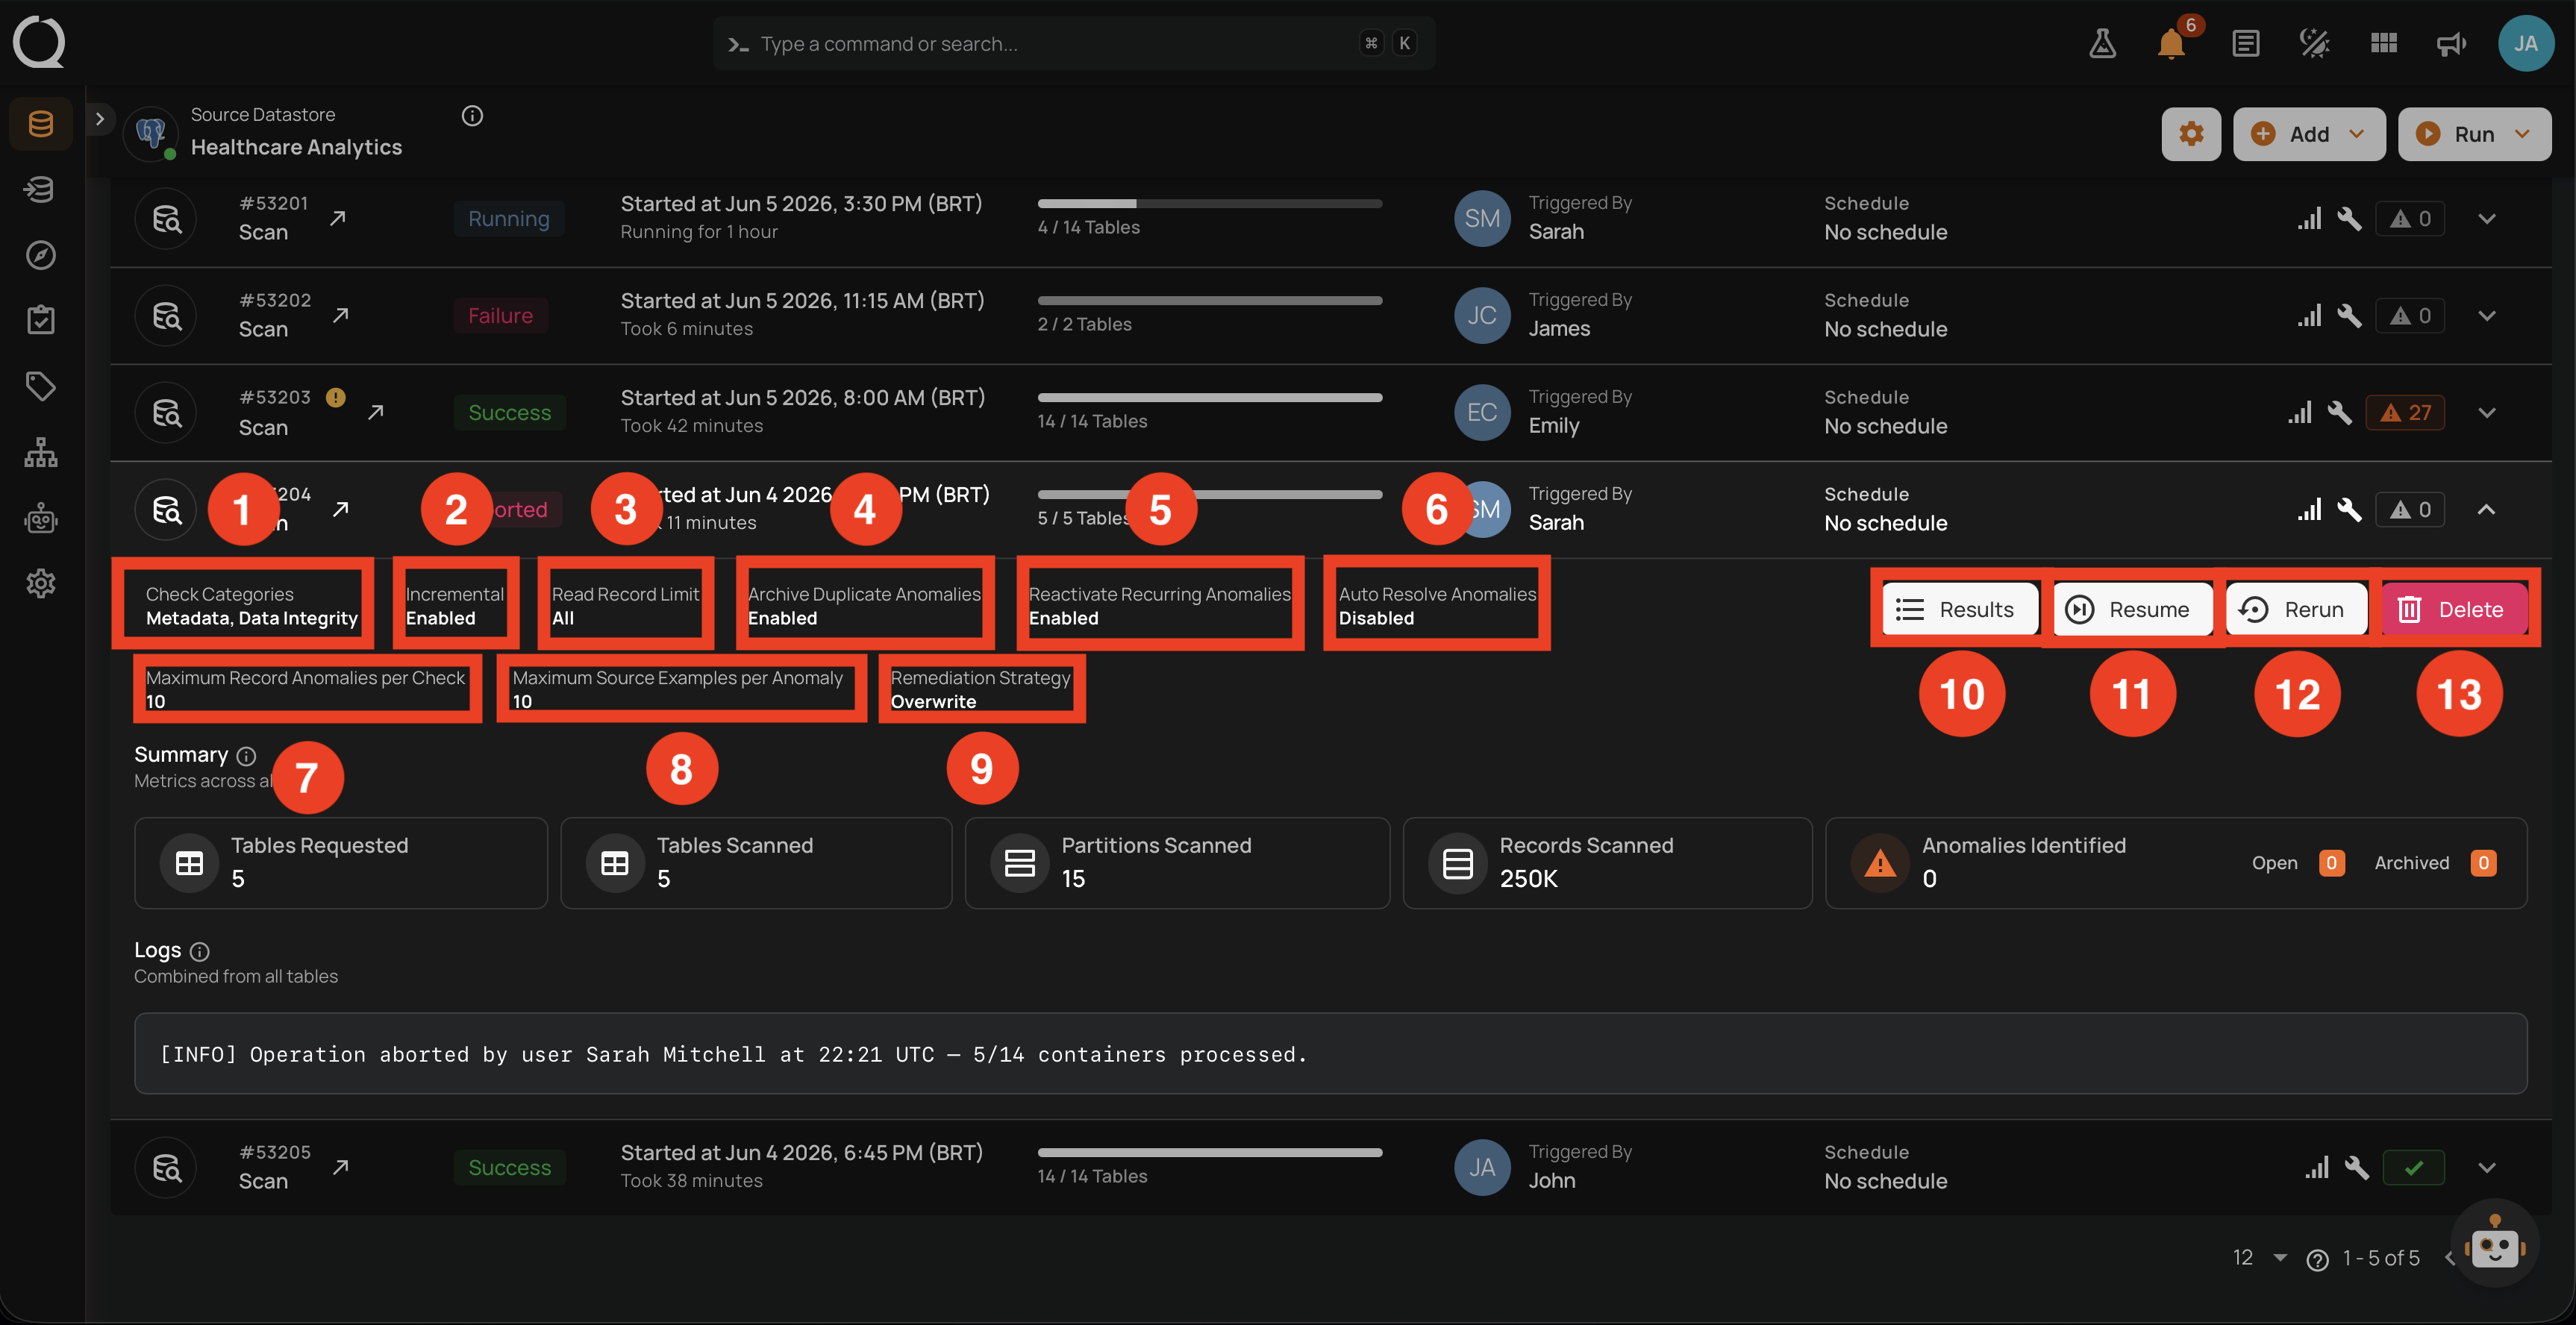This screenshot has width=2576, height=1325.
Task: Open the settings gear sidebar icon
Action: click(x=41, y=583)
